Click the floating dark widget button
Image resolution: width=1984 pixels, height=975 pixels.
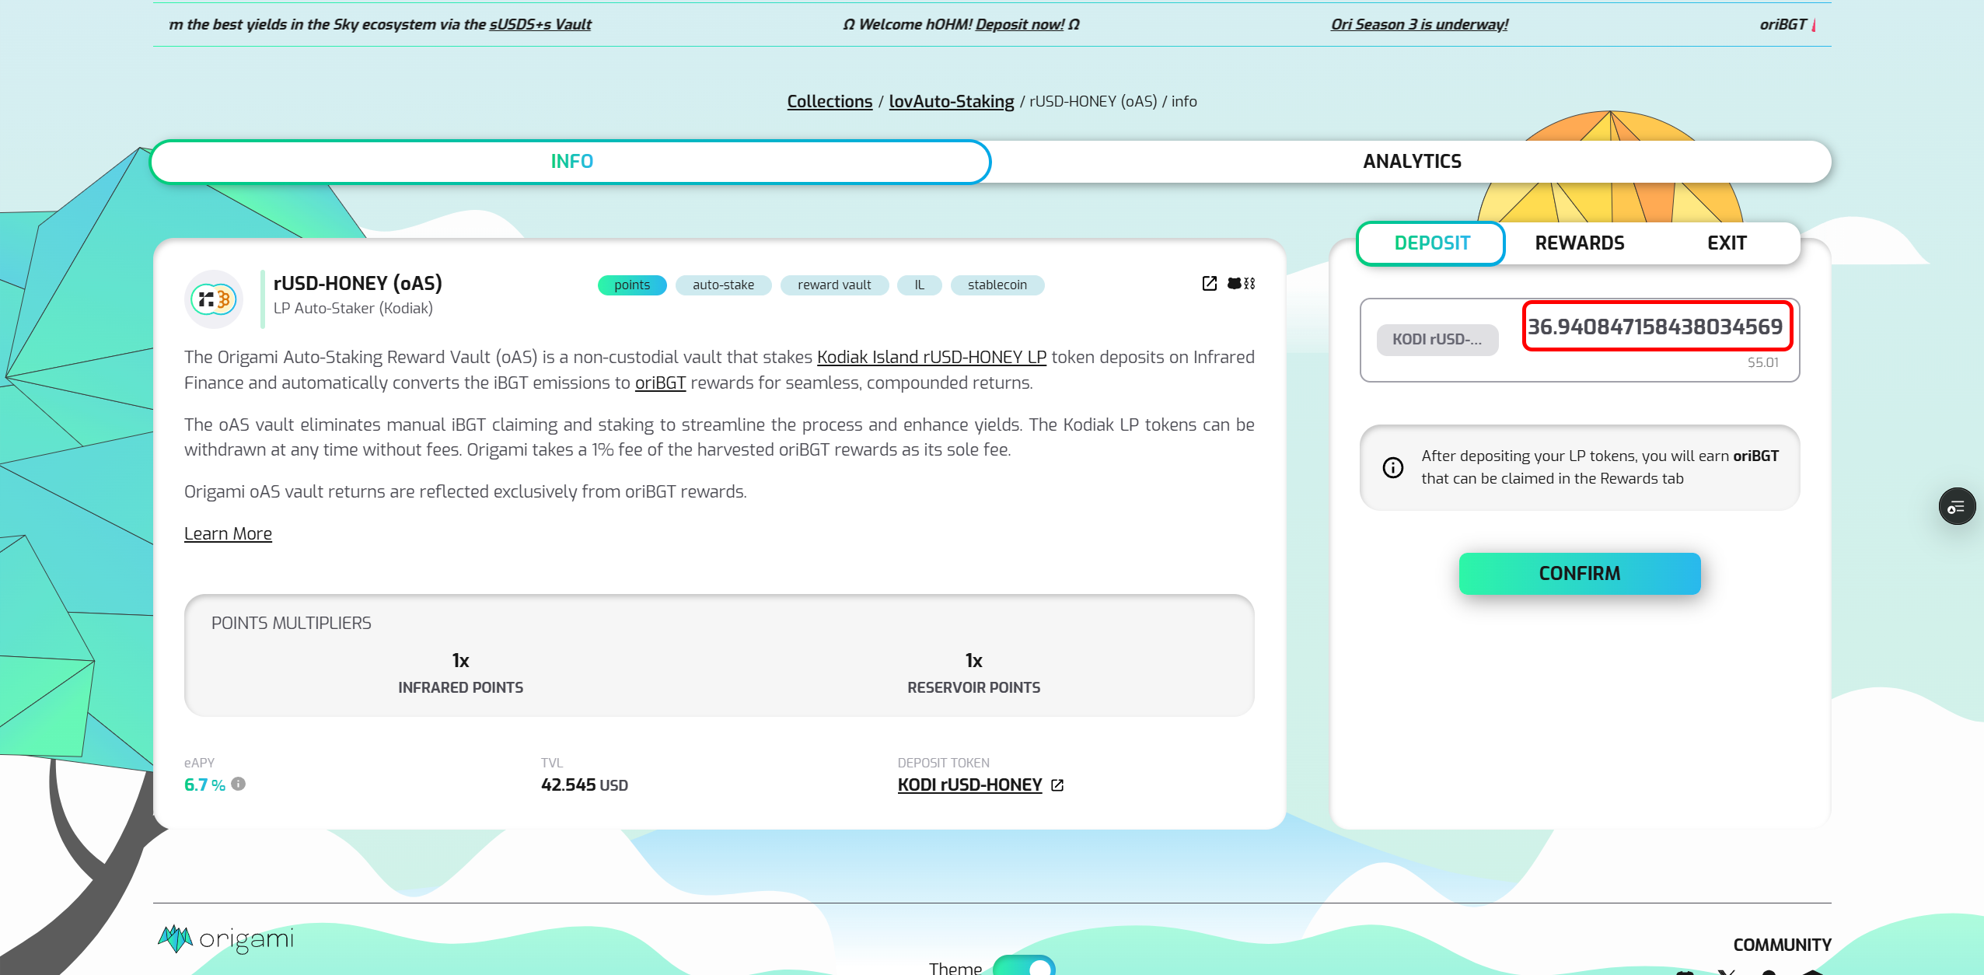pos(1956,507)
